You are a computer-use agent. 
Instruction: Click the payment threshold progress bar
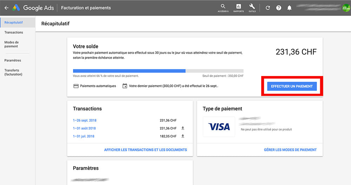point(158,71)
